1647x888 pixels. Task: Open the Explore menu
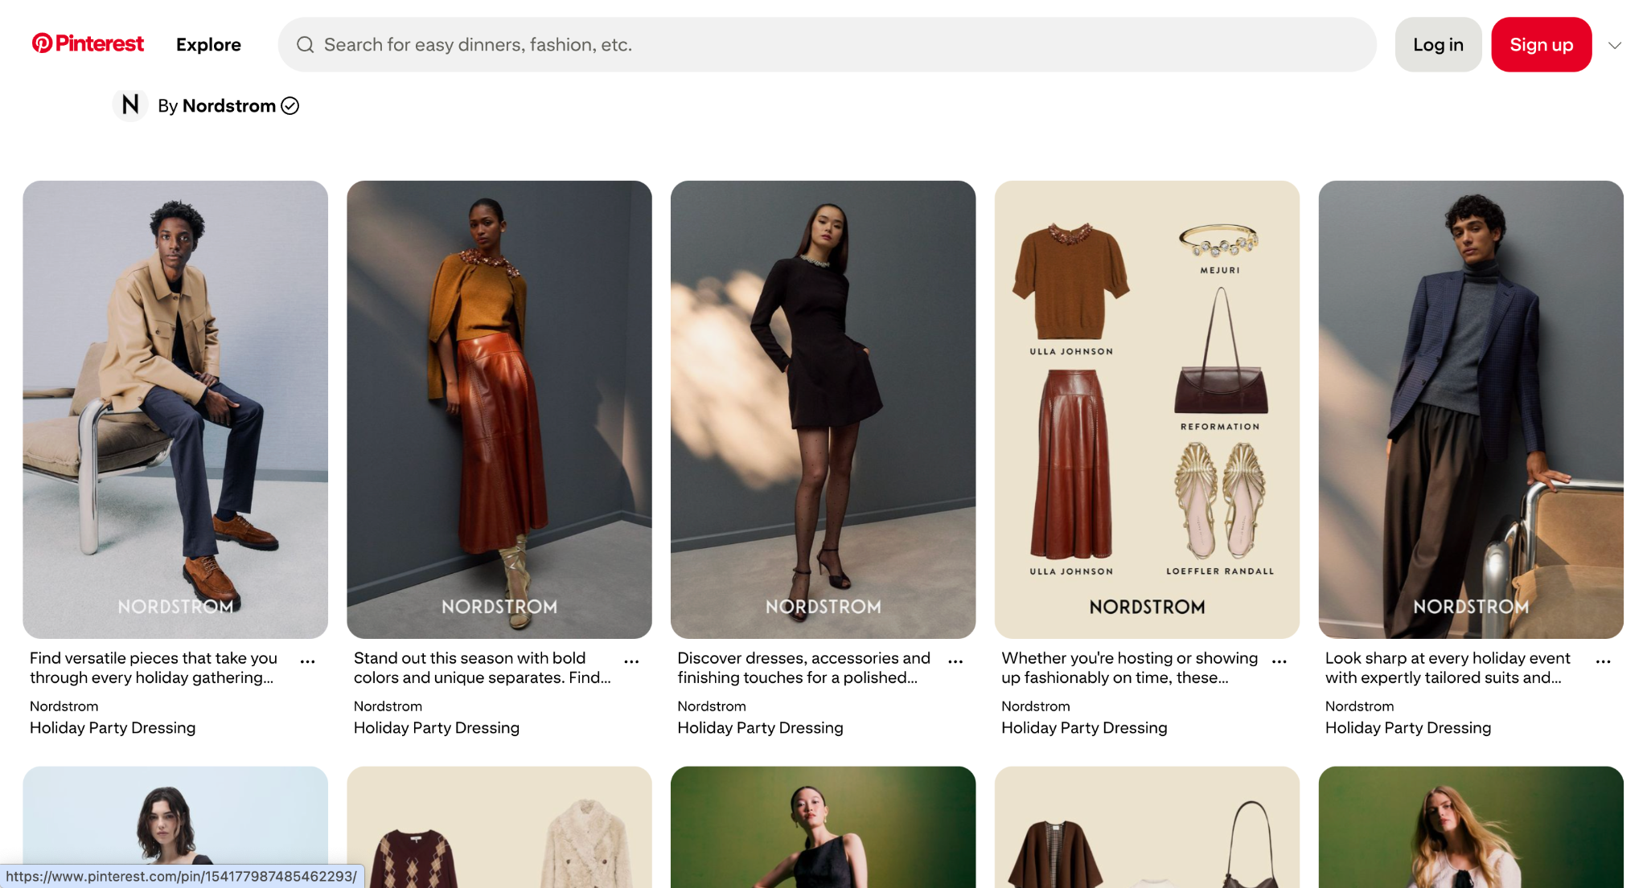coord(208,45)
